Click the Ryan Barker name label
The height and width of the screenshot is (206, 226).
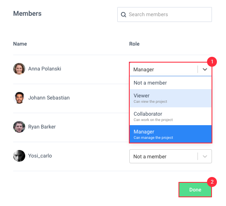tap(42, 127)
